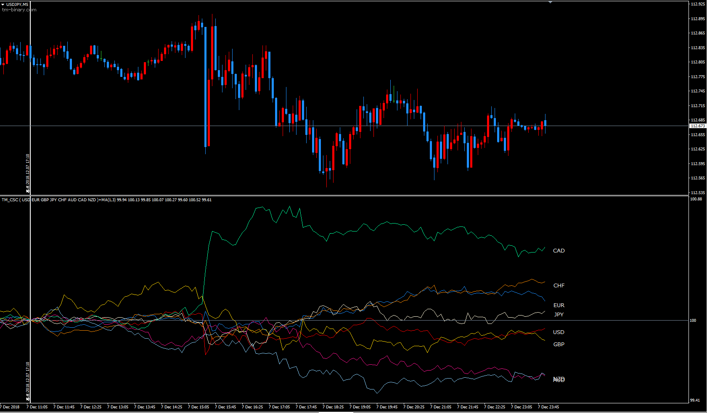Click time axis label 7 Dec 11:45
Screen dimensions: 707x413
click(x=64, y=407)
